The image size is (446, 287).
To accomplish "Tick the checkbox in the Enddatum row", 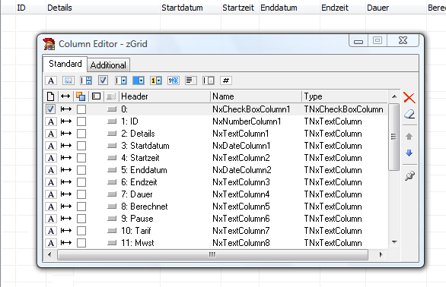I will click(x=81, y=170).
